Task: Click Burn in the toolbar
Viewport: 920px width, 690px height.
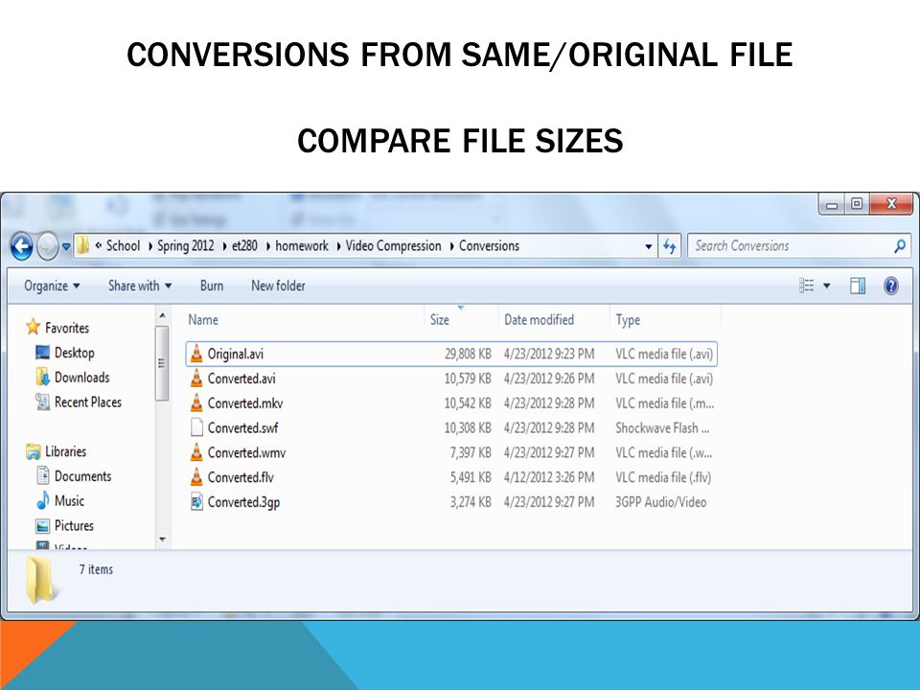Action: (x=211, y=286)
